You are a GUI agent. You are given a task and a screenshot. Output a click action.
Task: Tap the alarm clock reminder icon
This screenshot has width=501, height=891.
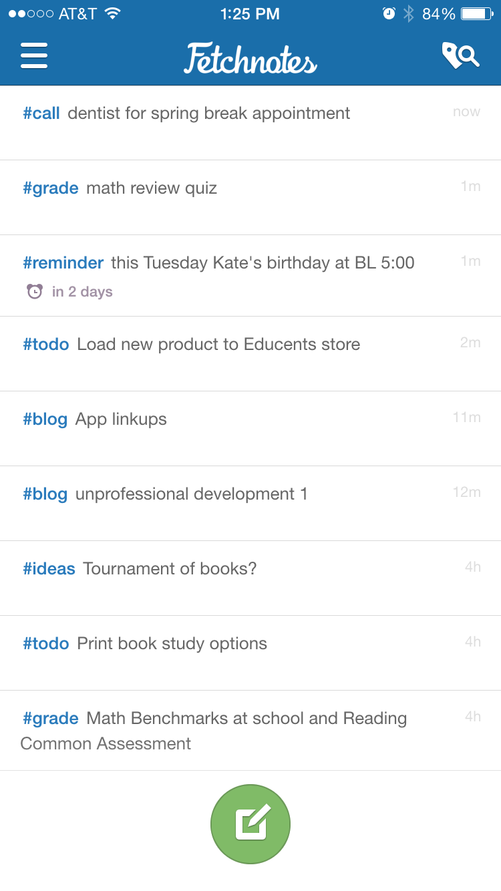(35, 291)
